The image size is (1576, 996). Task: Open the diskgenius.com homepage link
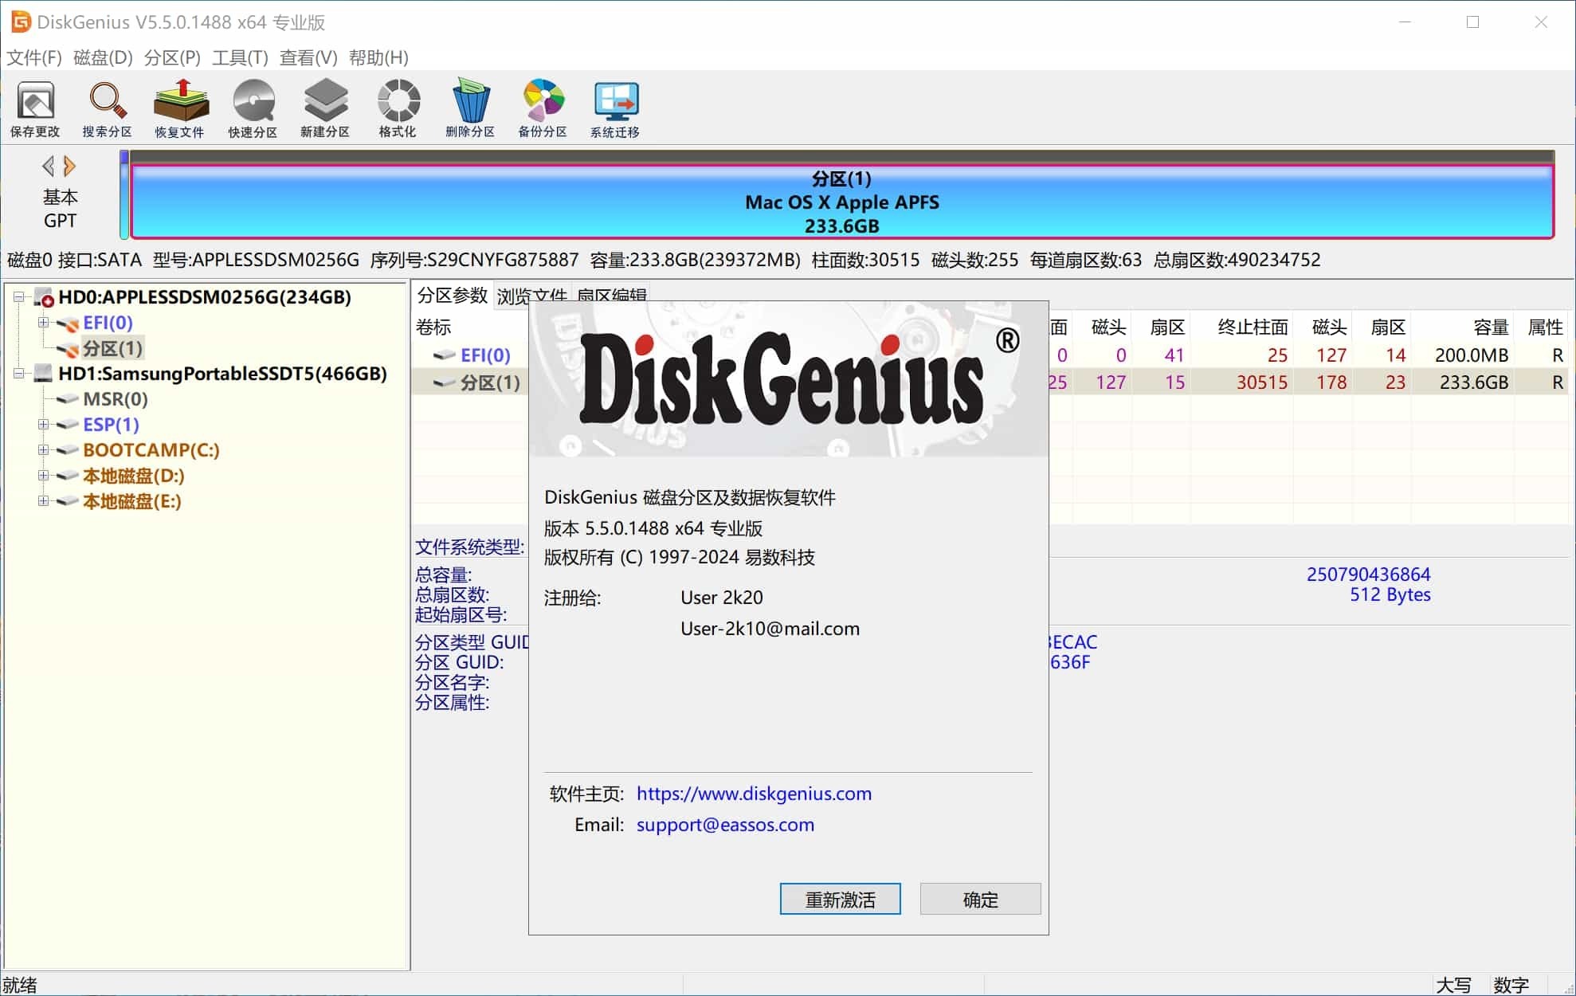pos(754,794)
